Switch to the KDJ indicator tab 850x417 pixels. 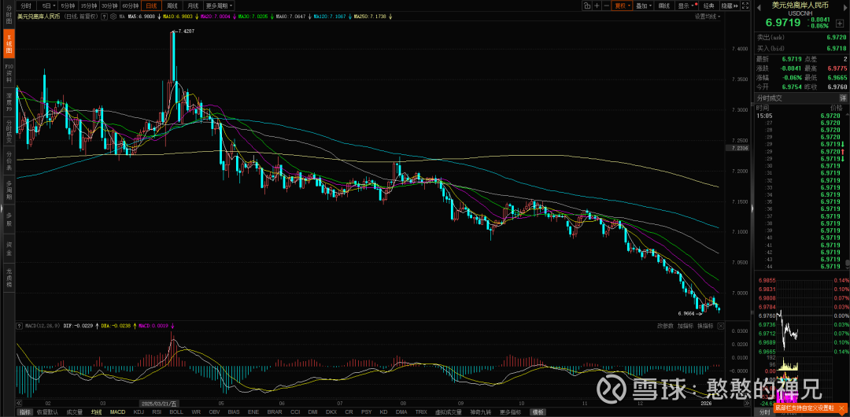pos(139,411)
